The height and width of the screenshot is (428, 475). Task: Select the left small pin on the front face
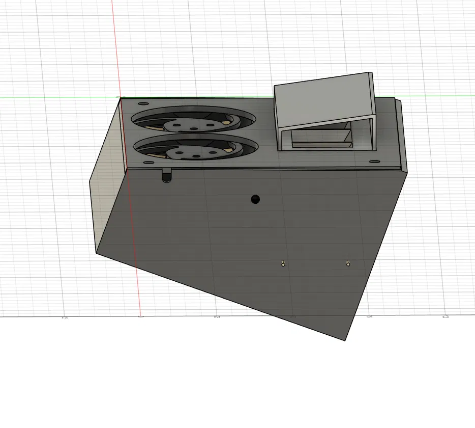[283, 263]
